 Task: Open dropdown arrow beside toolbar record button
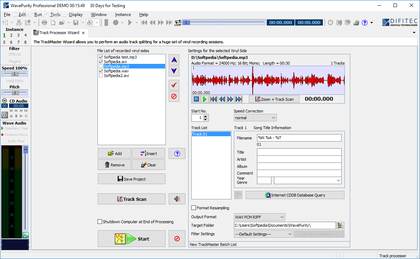122,23
